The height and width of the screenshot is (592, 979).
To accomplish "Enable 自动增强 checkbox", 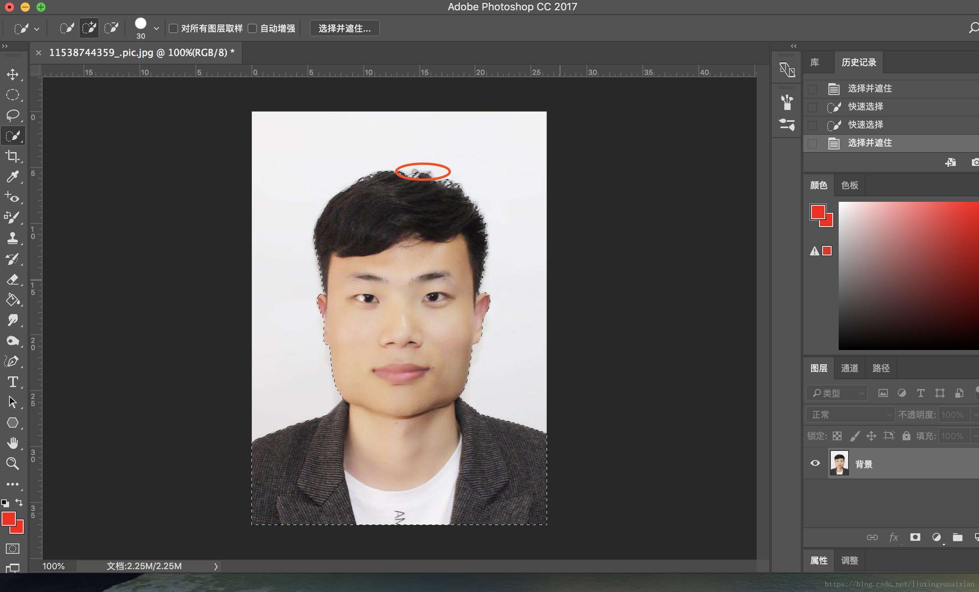I will coord(252,29).
